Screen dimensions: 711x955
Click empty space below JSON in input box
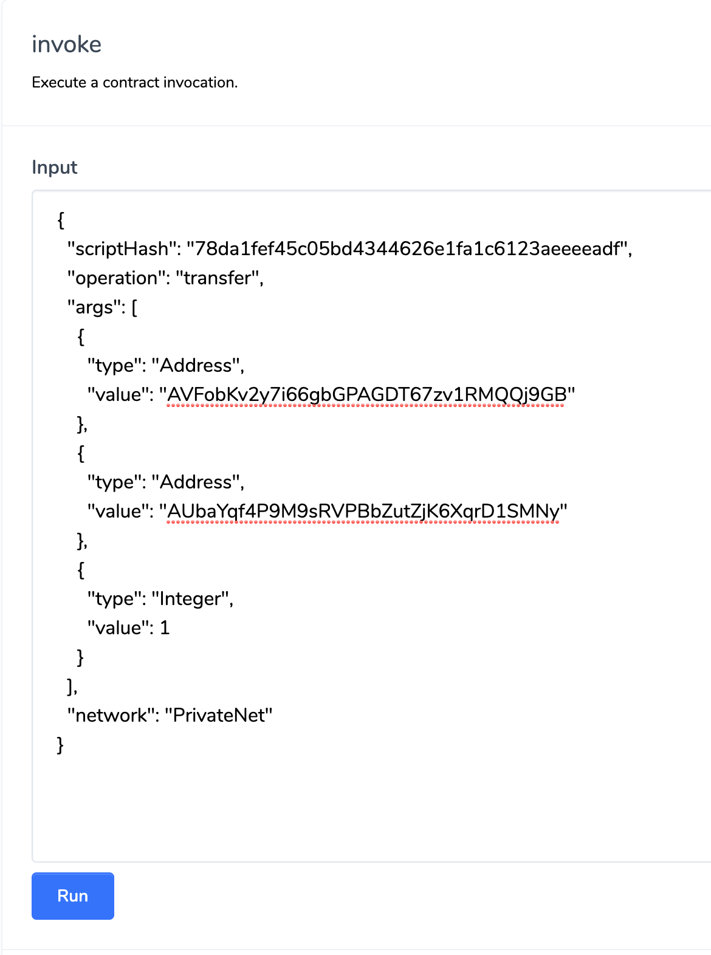(x=365, y=808)
